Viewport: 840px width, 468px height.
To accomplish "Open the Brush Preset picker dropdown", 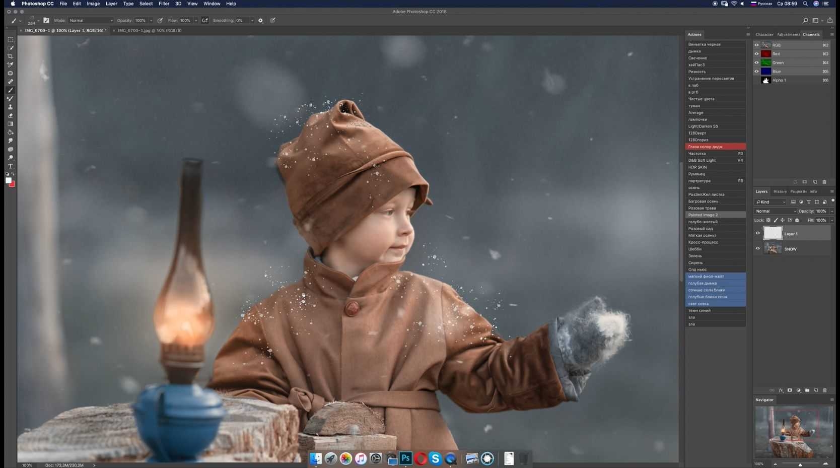I will click(38, 21).
